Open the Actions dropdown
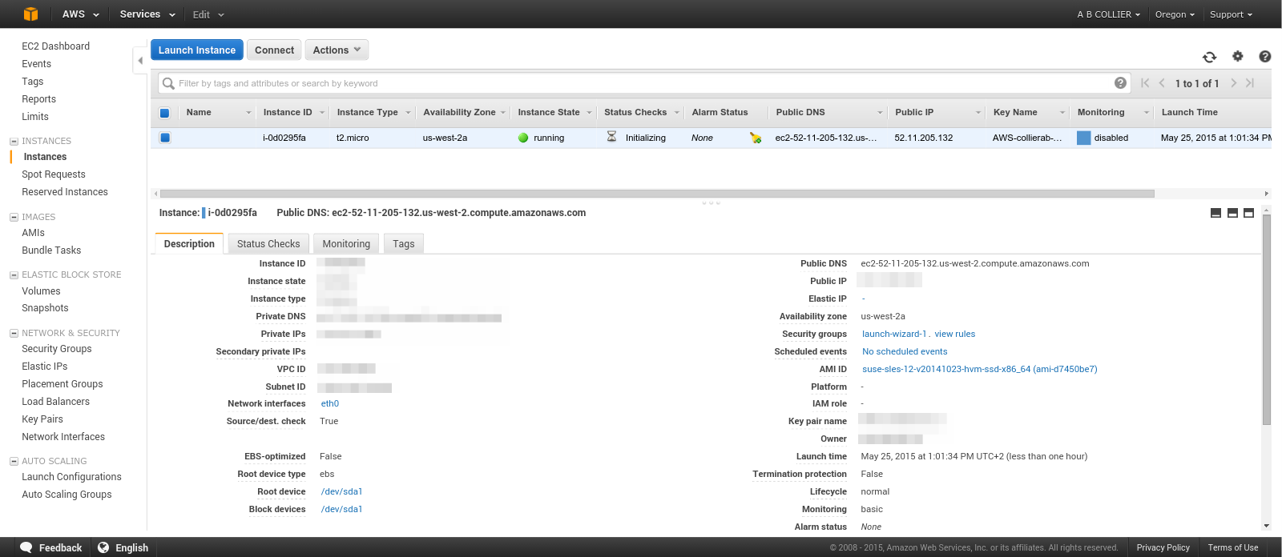 point(337,50)
